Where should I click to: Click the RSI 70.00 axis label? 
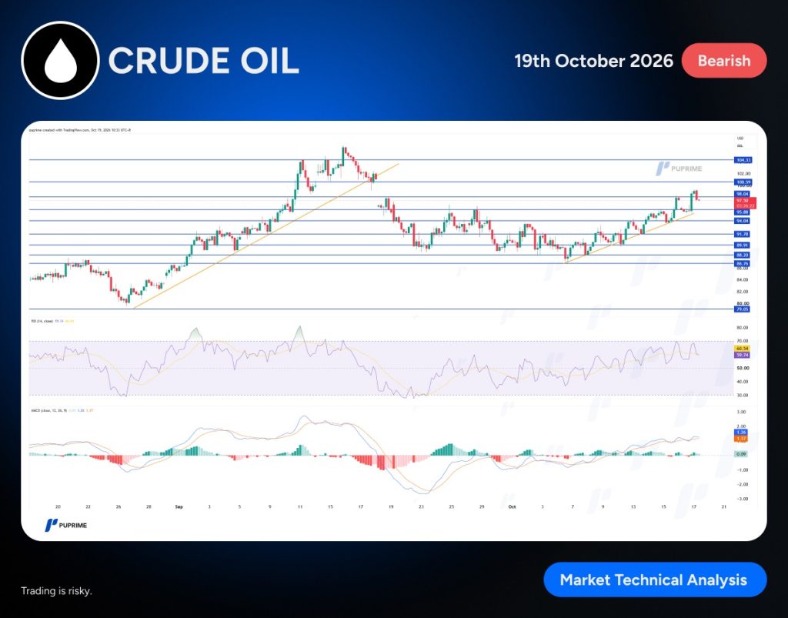[743, 341]
